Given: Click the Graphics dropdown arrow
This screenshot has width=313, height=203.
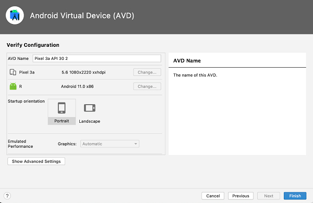Looking at the screenshot, I should coord(136,144).
